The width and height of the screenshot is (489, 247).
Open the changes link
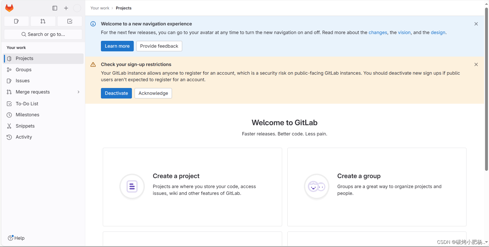378,32
